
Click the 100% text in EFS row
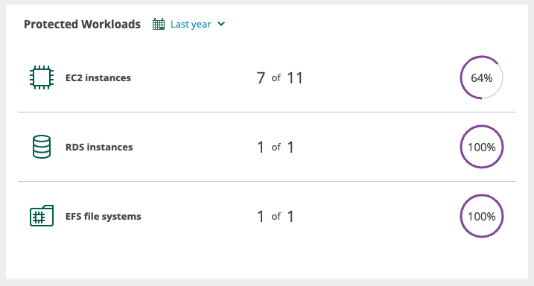[482, 217]
